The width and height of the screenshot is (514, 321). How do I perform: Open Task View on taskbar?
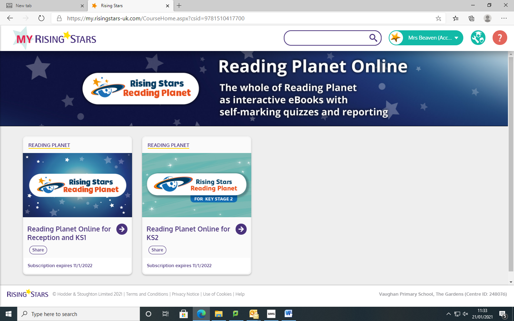coord(166,314)
